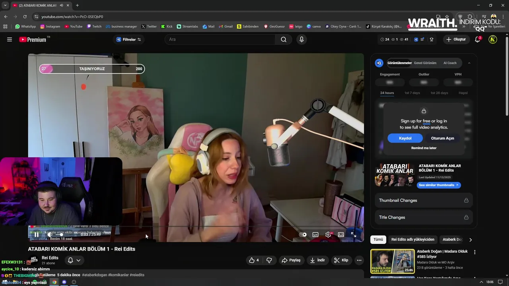Viewport: 509px width, 286px height.
Task: Click the Discord icon in the taskbar
Action: 64,282
